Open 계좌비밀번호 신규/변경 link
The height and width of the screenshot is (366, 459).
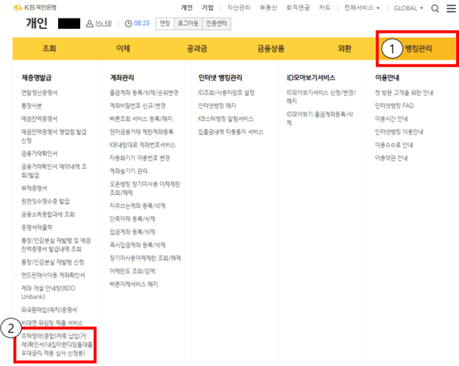coord(137,106)
